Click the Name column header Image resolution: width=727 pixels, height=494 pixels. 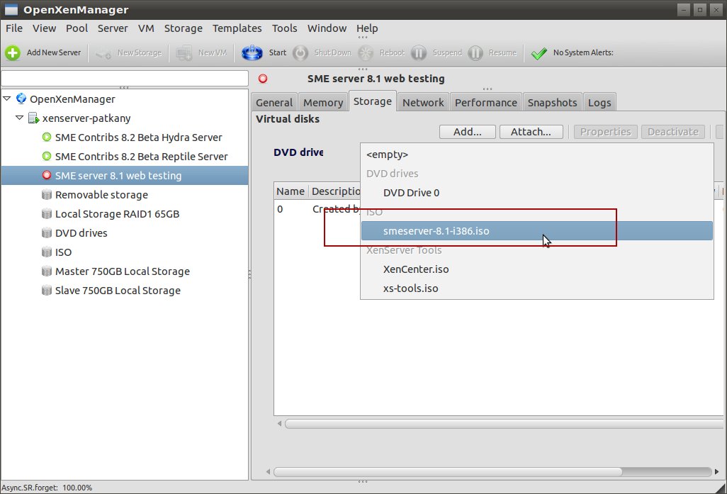(x=291, y=191)
